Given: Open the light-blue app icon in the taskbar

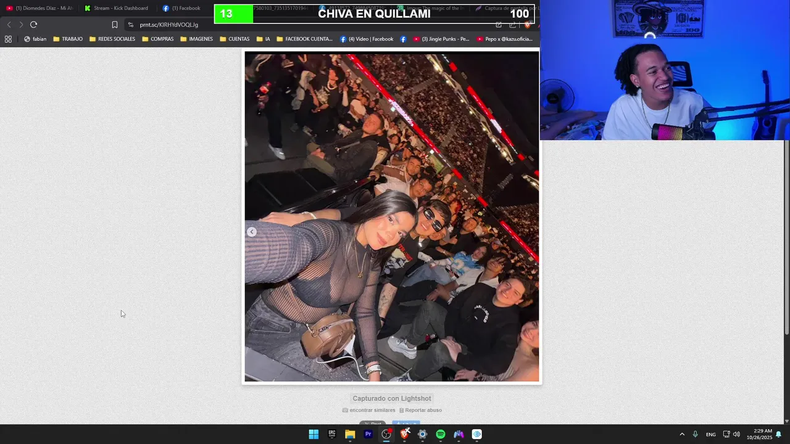Looking at the screenshot, I should click(x=477, y=434).
